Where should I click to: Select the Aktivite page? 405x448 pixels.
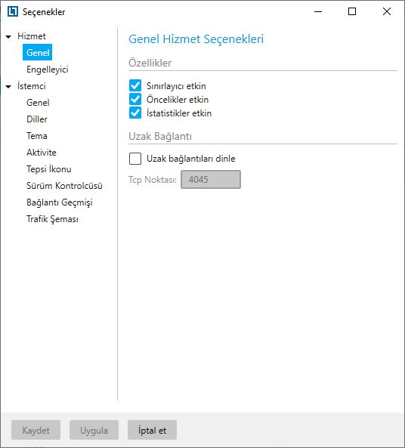(42, 153)
